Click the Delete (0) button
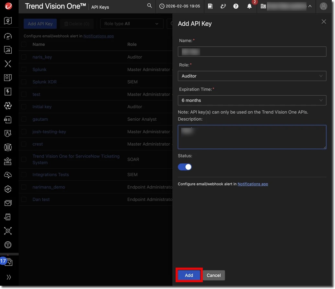Image resolution: width=335 pixels, height=289 pixels. [77, 24]
